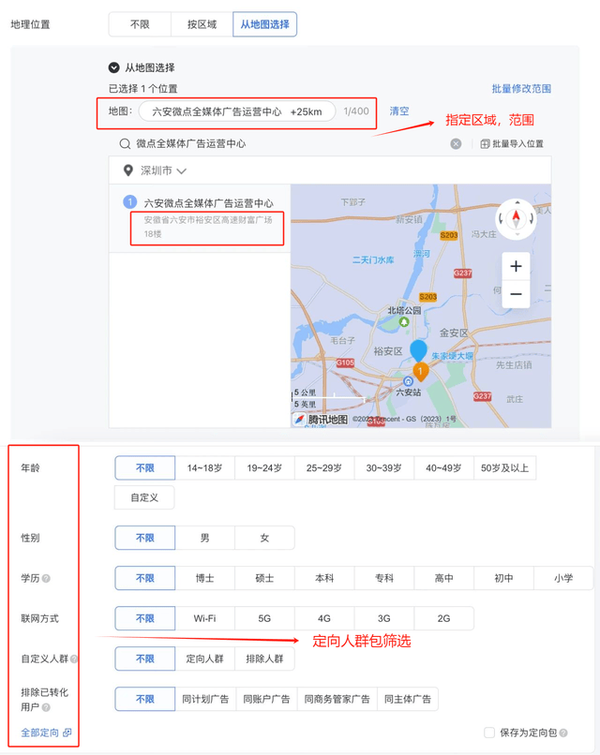
Task: Zoom in the map with plus button
Action: click(x=516, y=267)
